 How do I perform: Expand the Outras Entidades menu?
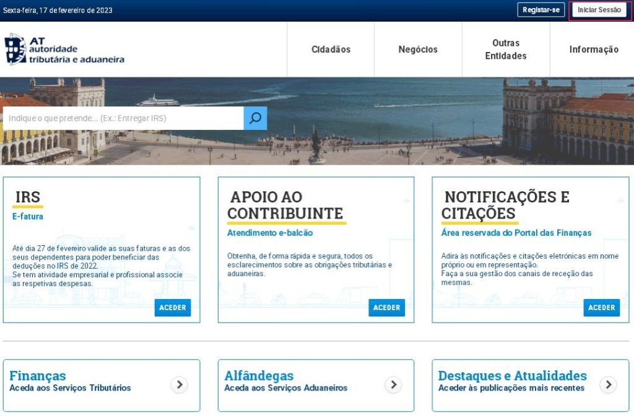pos(505,50)
